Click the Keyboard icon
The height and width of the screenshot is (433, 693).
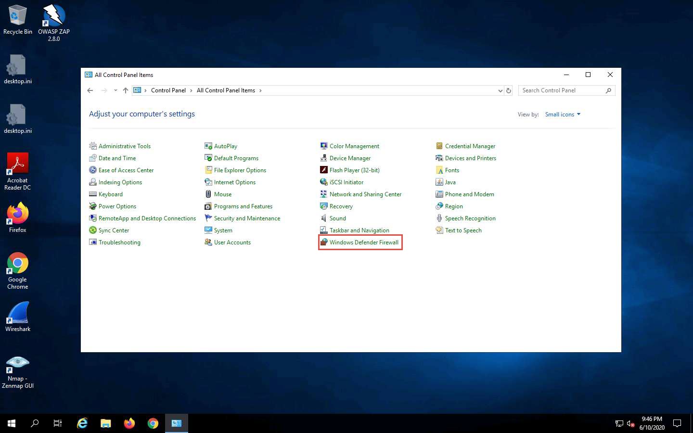(93, 194)
